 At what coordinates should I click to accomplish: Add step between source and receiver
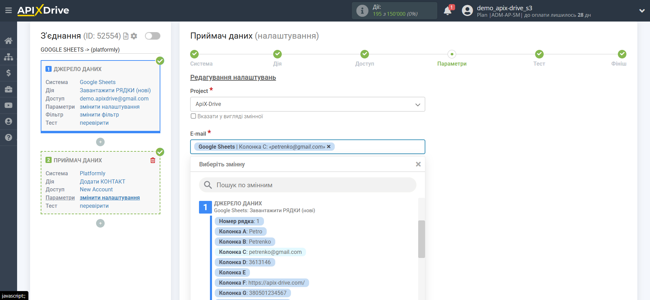[100, 142]
